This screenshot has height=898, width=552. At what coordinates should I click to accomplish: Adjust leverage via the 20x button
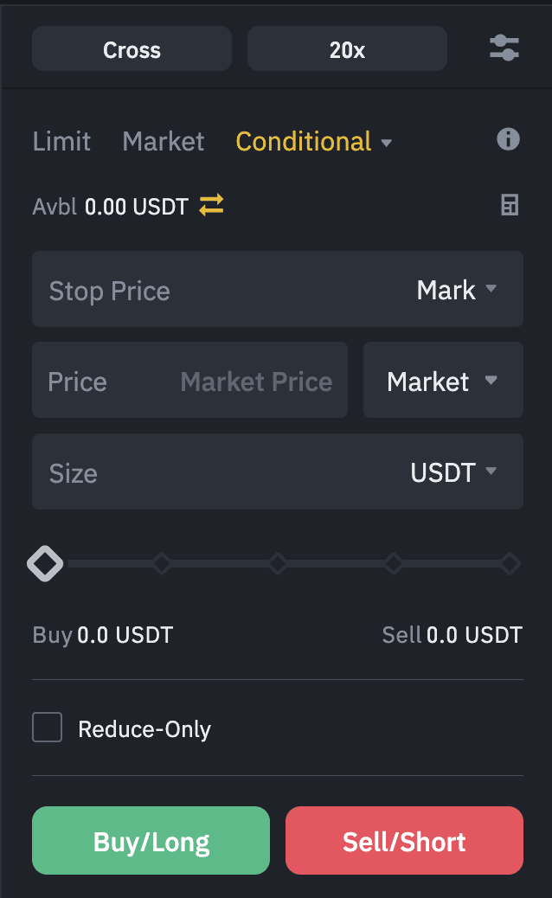click(347, 49)
